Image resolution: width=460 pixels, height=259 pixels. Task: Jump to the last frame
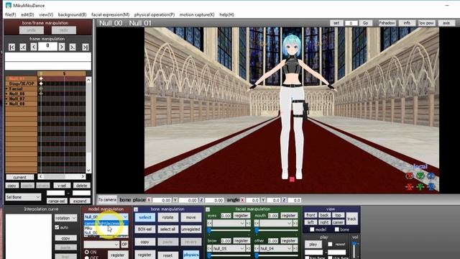coord(86,47)
